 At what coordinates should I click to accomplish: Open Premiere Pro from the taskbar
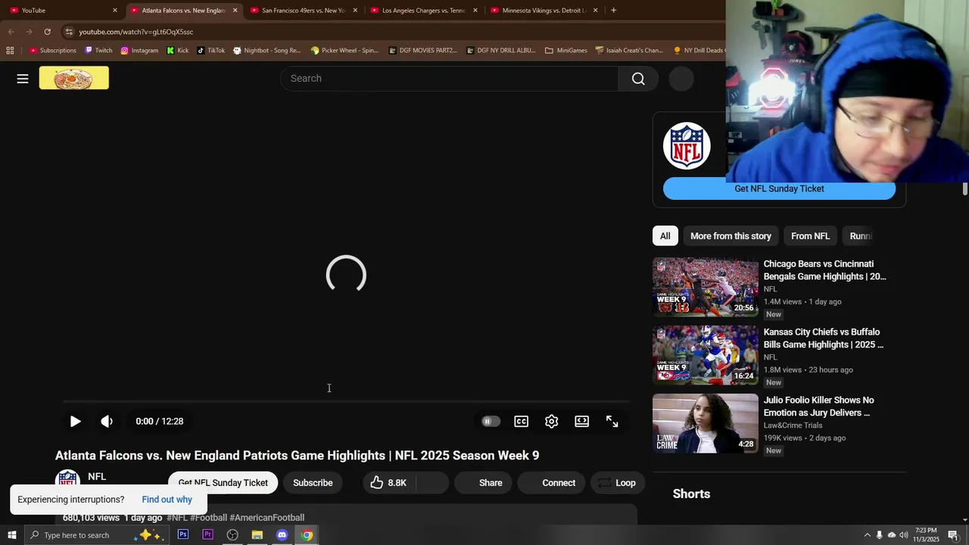[207, 535]
